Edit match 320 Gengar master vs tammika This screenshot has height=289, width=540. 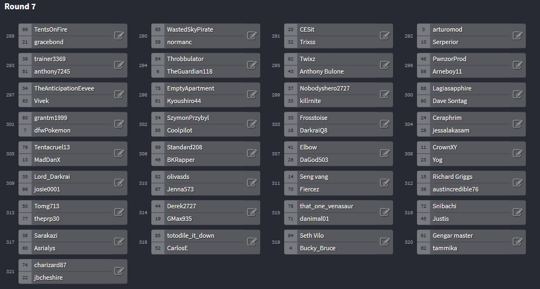pyautogui.click(x=518, y=242)
